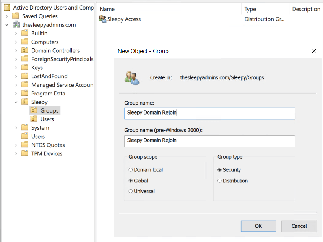Click the Group name text field

pyautogui.click(x=209, y=113)
